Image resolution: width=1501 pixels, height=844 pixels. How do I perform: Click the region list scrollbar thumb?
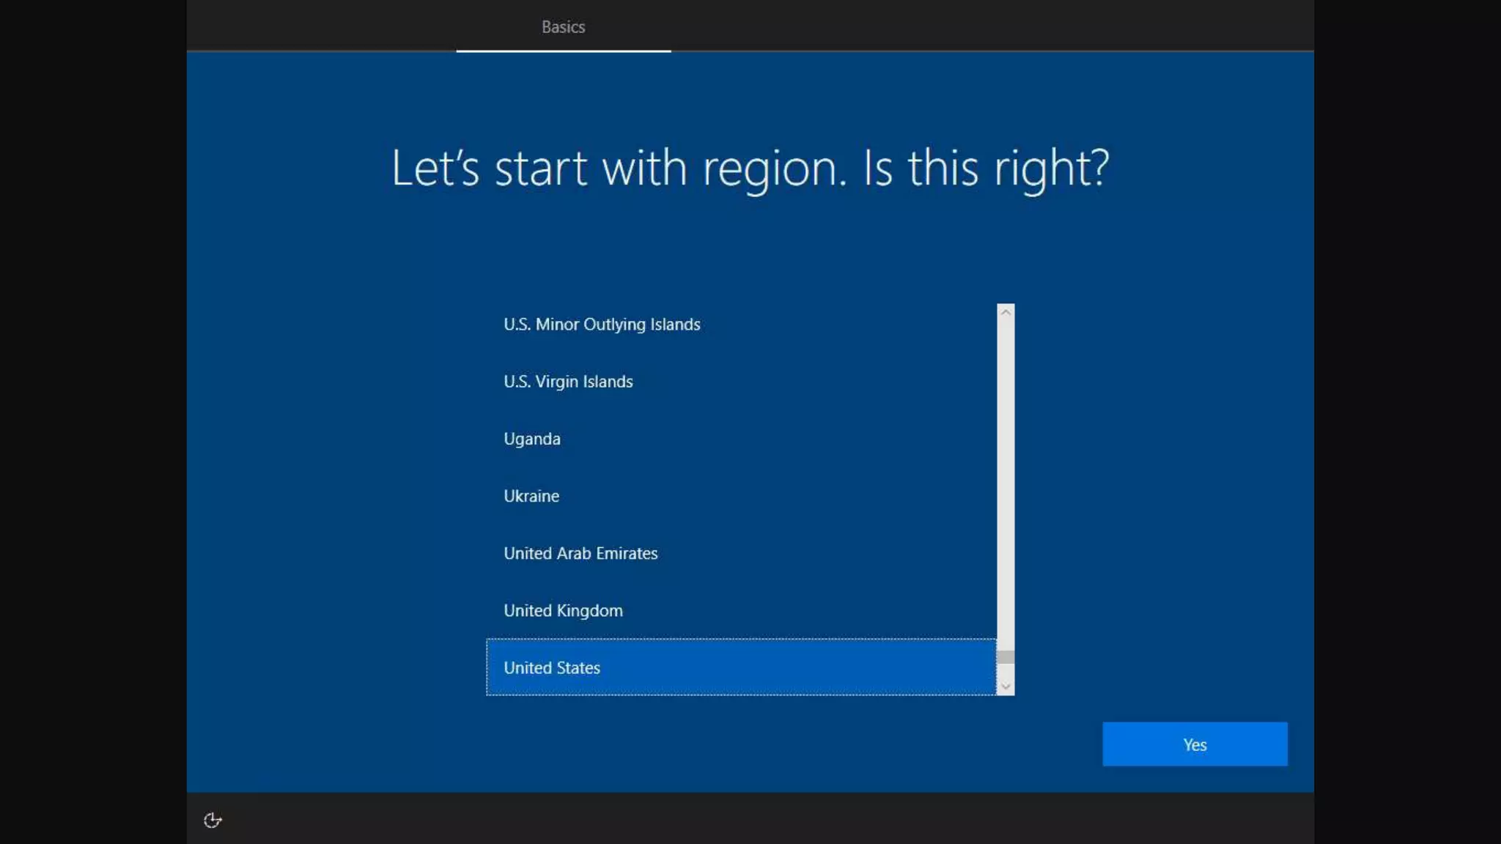click(1006, 657)
